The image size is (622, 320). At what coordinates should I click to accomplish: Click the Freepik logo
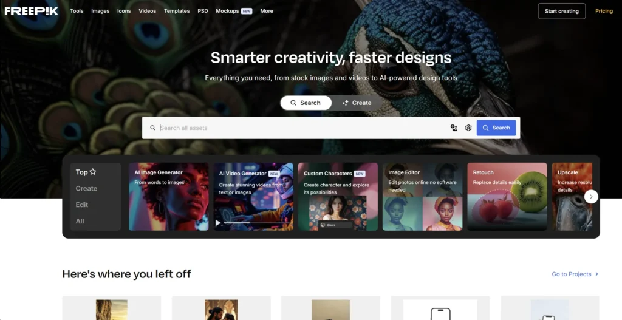[32, 11]
